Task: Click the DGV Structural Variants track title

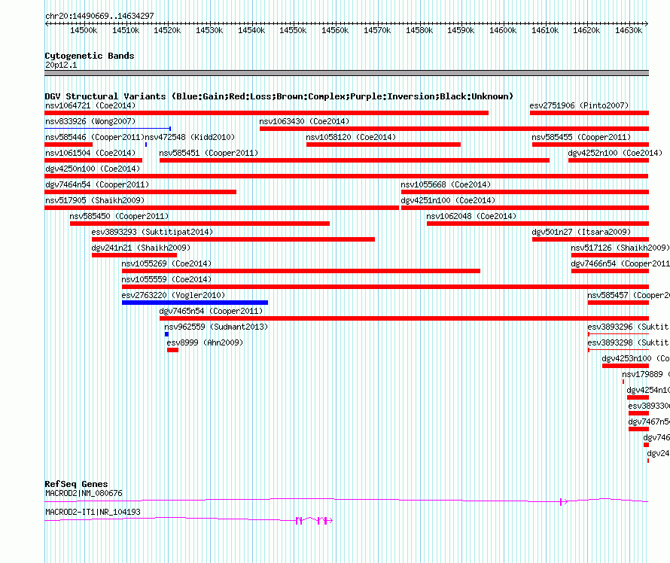Action: (x=279, y=96)
